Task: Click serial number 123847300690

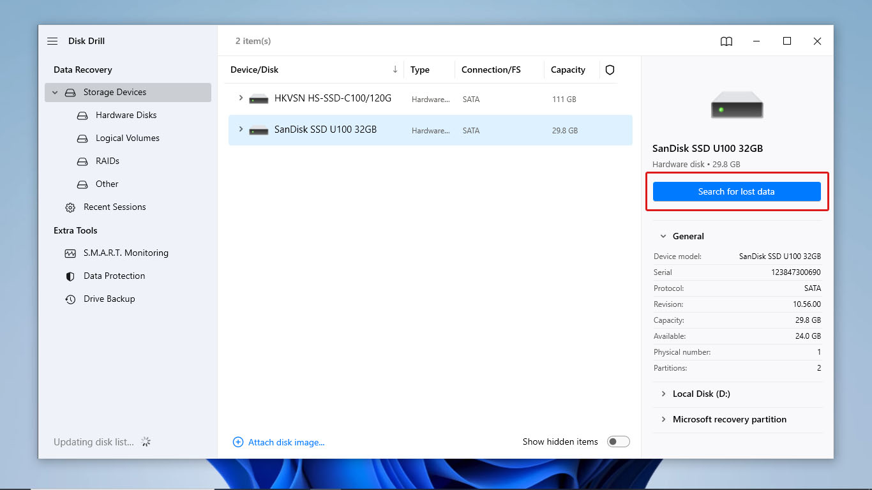Action: point(796,272)
